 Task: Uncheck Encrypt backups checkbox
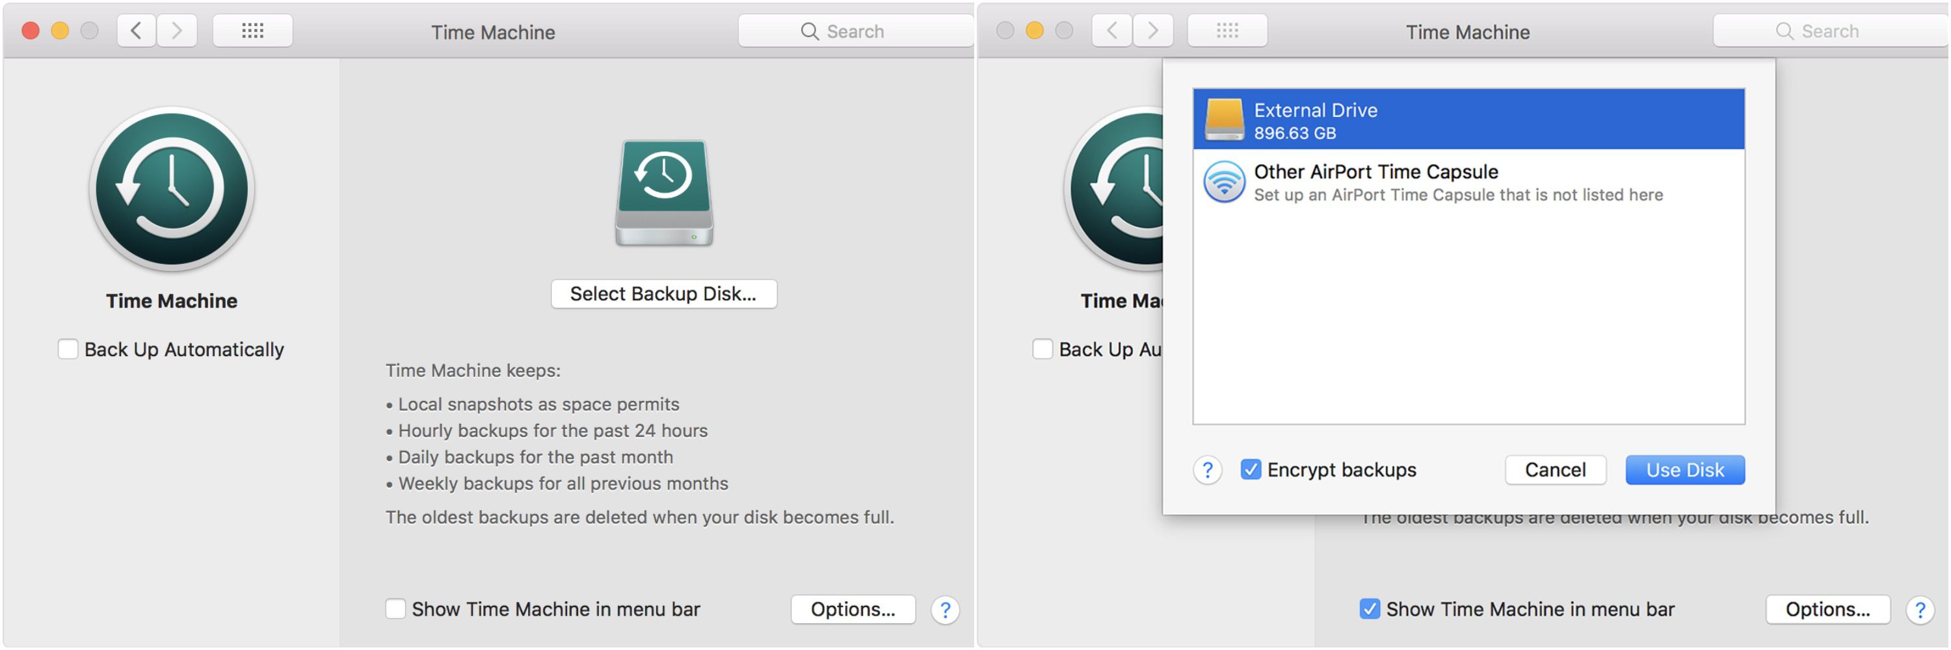click(x=1251, y=470)
